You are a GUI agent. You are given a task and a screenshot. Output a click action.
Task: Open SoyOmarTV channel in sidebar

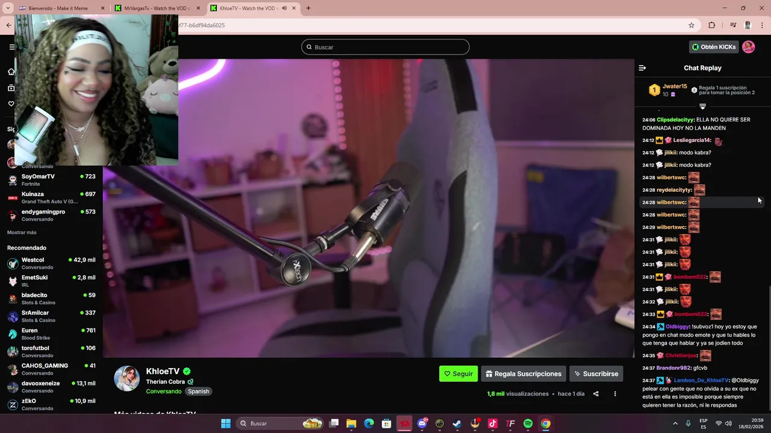tap(51, 180)
